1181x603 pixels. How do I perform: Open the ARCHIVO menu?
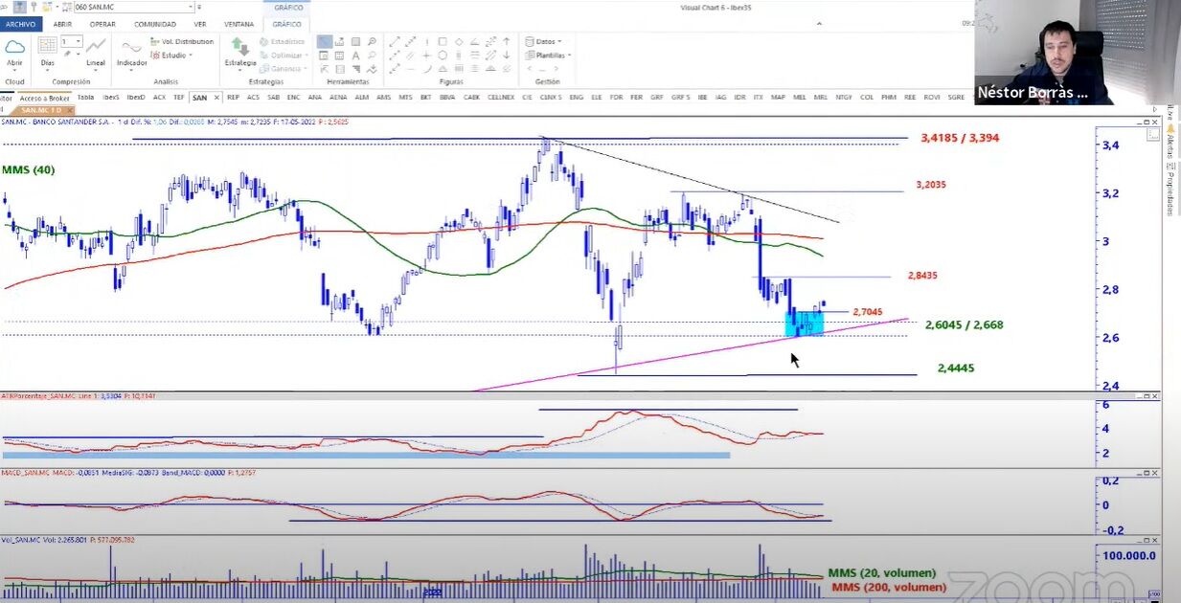(20, 24)
